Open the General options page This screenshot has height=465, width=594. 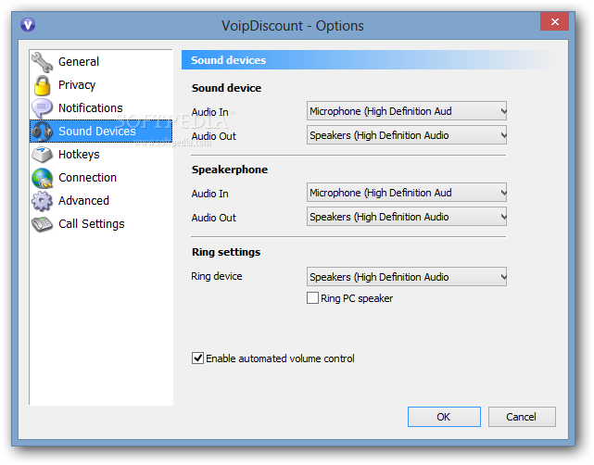click(101, 62)
